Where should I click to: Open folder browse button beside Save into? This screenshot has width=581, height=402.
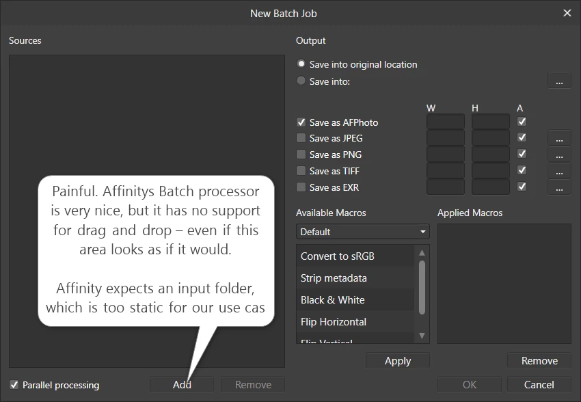click(x=559, y=81)
